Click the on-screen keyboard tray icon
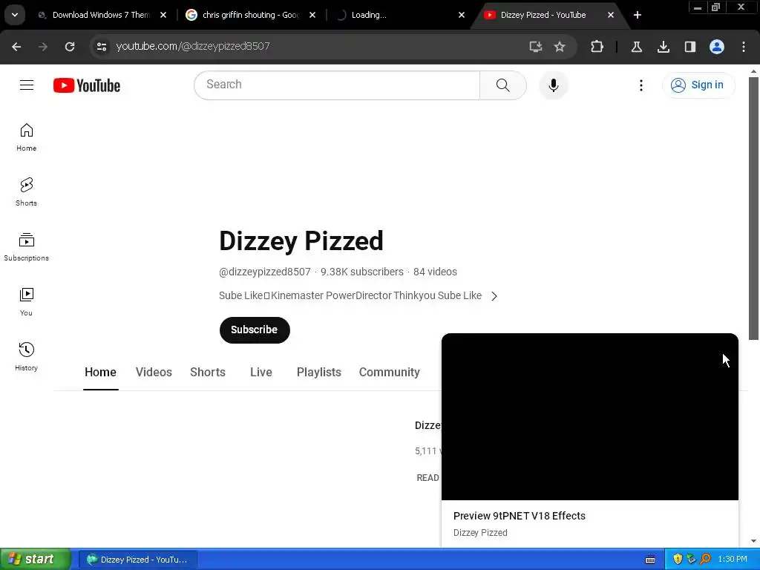 point(650,560)
